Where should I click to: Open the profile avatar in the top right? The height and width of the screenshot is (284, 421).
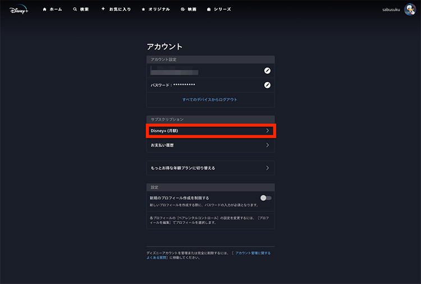point(409,10)
